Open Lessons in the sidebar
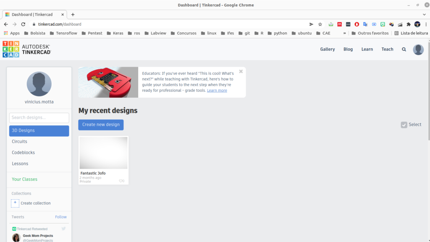Screen dimensions: 430x242 click(20, 164)
